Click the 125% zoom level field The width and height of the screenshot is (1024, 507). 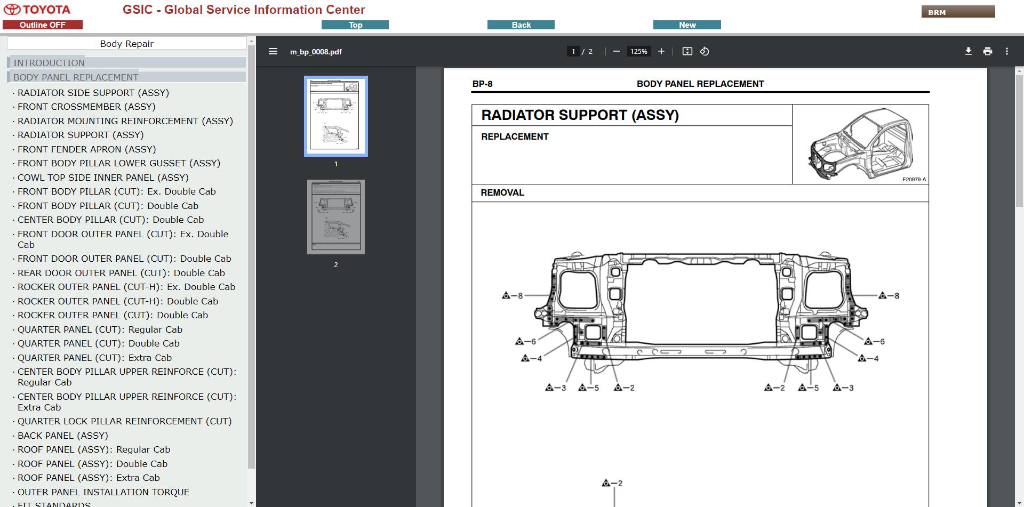(638, 52)
